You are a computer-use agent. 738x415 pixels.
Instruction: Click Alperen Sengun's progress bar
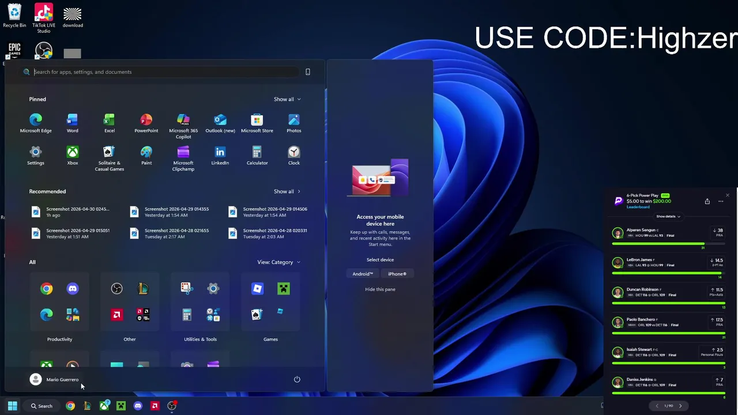668,244
